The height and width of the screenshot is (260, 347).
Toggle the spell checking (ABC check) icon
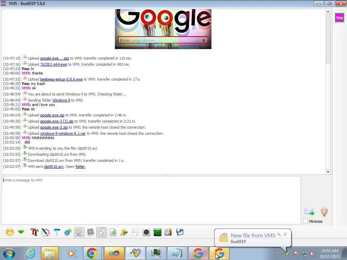pyautogui.click(x=79, y=232)
